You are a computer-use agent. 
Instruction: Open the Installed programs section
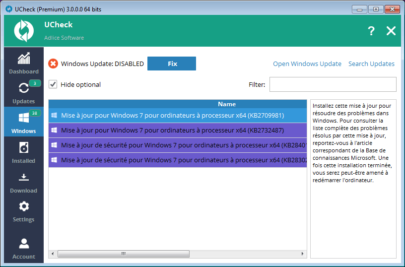23,151
